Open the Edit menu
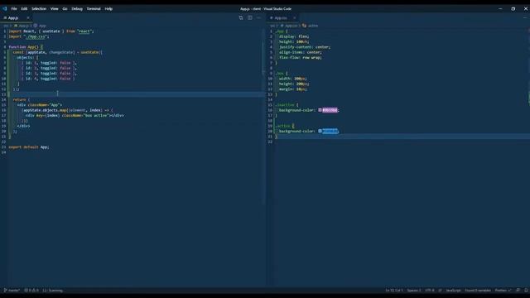530x298 pixels. [24, 9]
